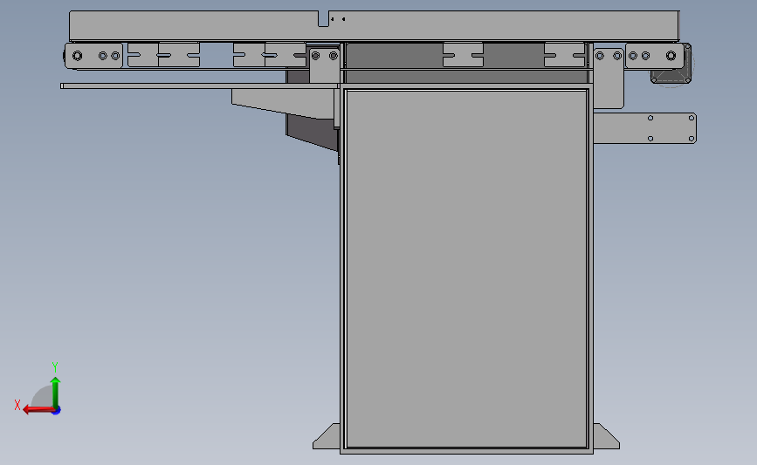Image resolution: width=757 pixels, height=465 pixels.
Task: Click the rectangular notch in the top beam
Action: click(x=323, y=19)
